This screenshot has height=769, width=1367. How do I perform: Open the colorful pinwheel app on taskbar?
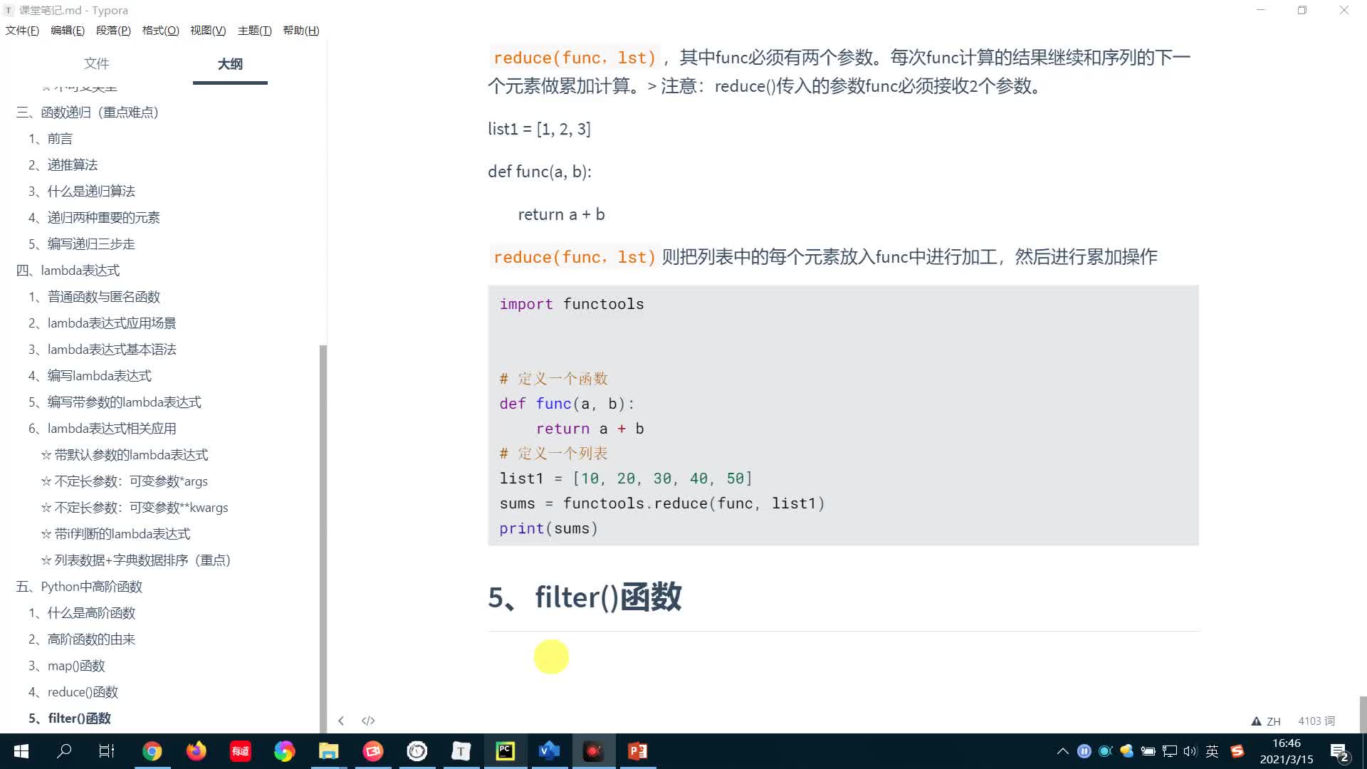click(x=284, y=751)
